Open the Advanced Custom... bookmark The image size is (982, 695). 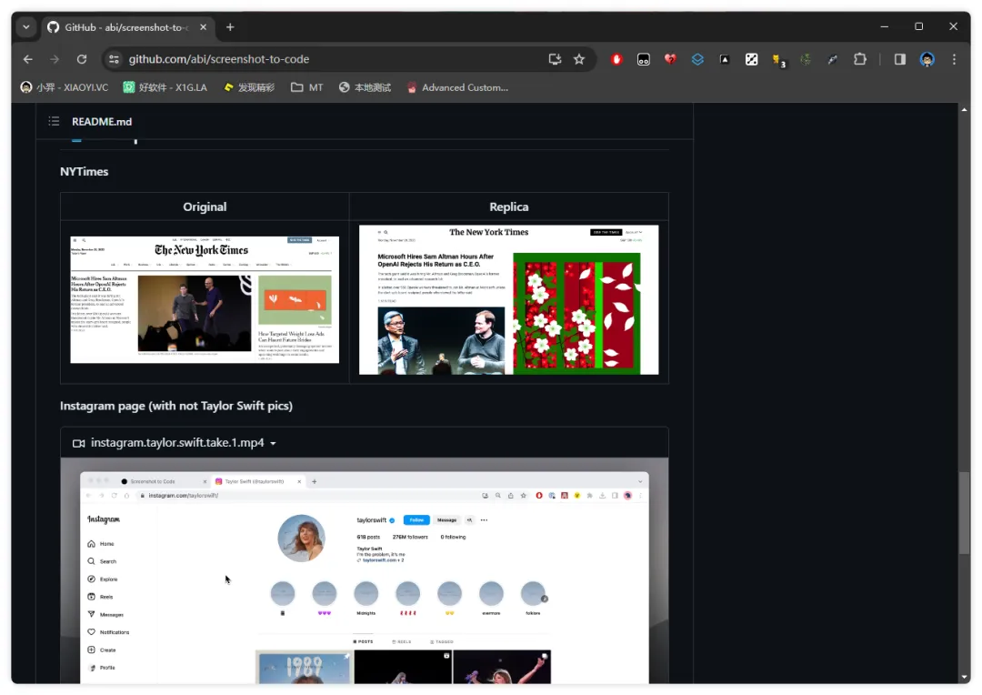(457, 87)
